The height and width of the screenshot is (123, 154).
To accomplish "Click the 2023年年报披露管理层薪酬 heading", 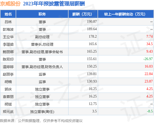I will point(54,4).
